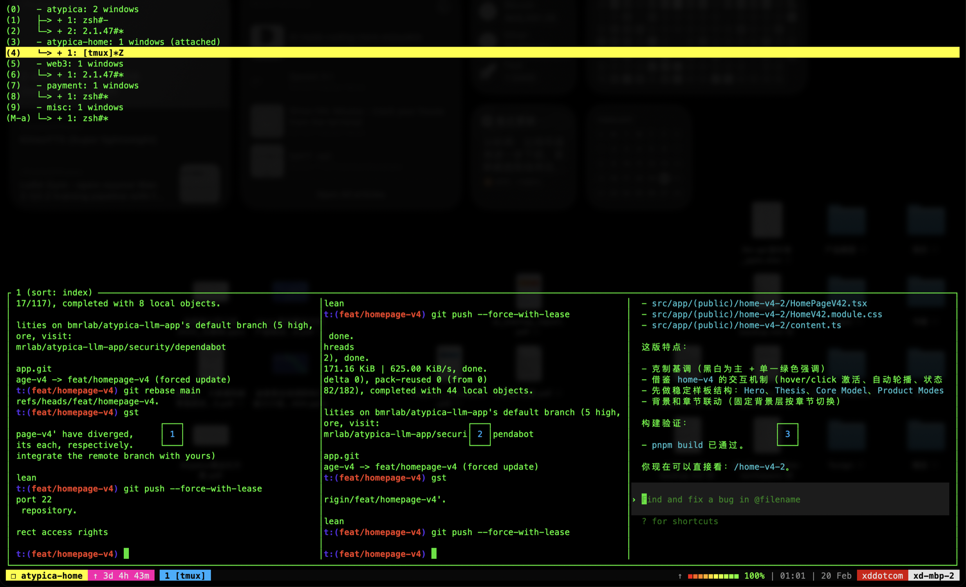
Task: Click pane number 2 indicator box
Action: 479,434
